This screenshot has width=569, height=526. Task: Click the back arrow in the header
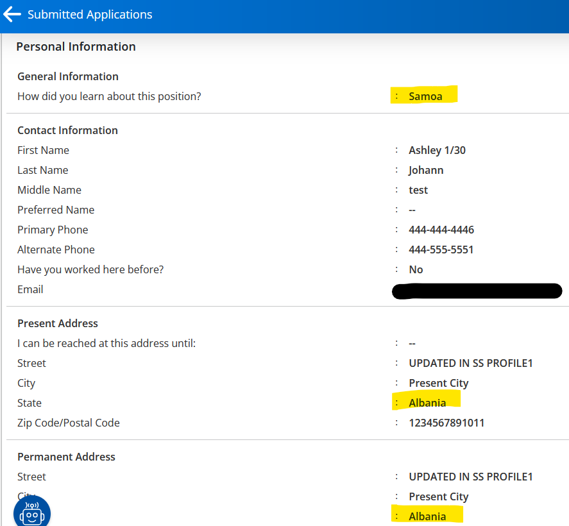(x=12, y=13)
